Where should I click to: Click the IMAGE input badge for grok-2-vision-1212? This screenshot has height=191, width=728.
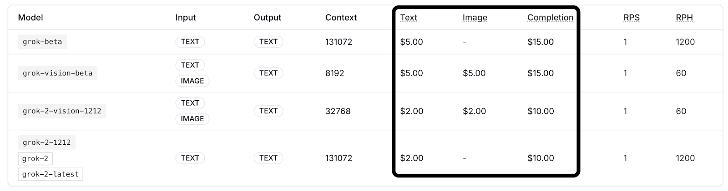[x=192, y=119]
